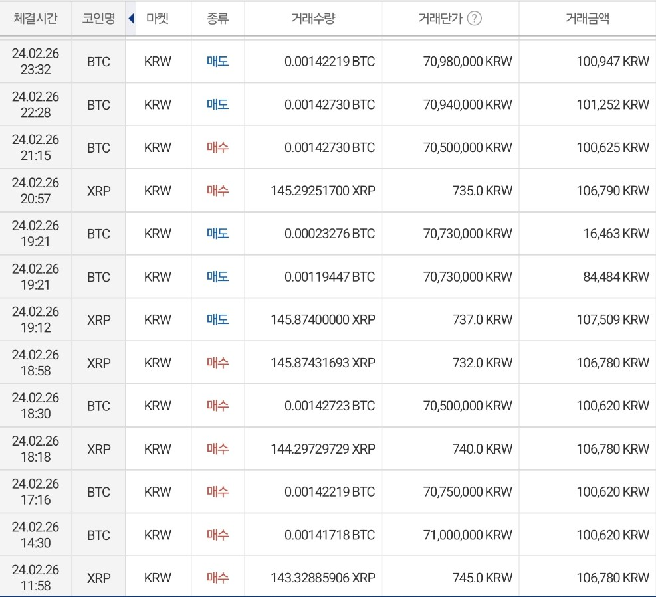Click the 732.0 KRW unit price
The height and width of the screenshot is (597, 656).
point(483,363)
